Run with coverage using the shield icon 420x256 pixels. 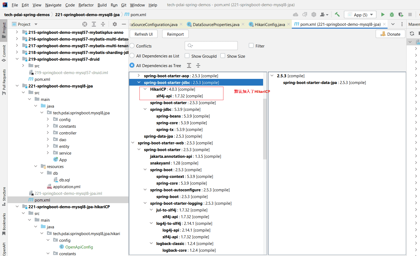pyautogui.click(x=401, y=14)
